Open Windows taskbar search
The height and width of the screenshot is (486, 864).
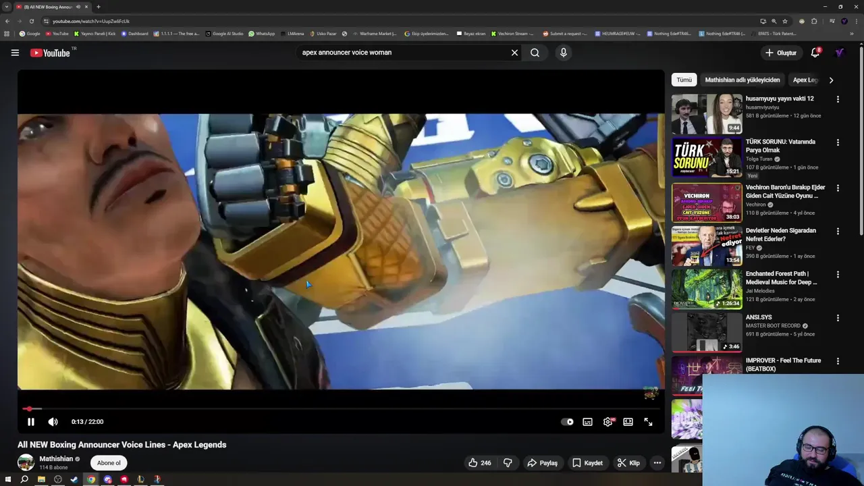24,479
